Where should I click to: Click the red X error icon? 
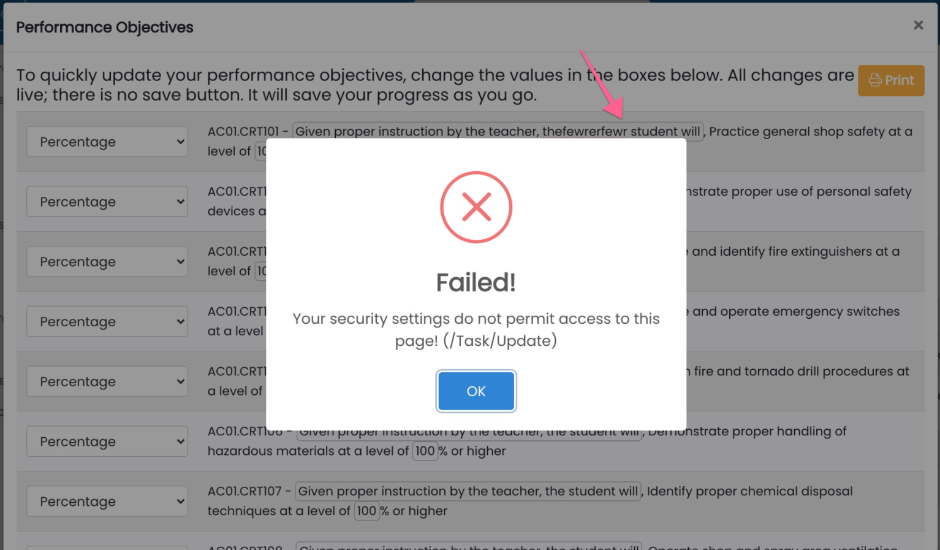(476, 207)
